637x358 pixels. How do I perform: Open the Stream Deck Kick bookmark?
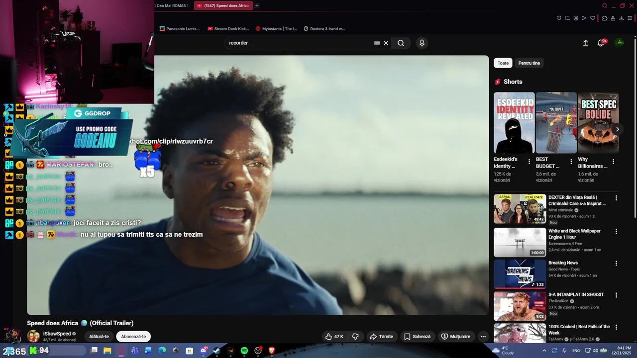[228, 29]
